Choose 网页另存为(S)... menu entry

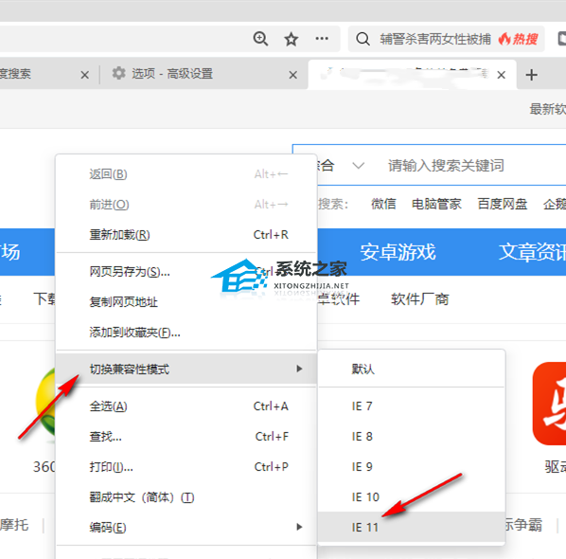tap(186, 271)
